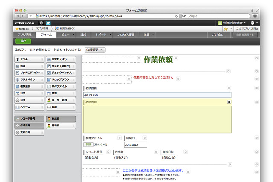Click the このアプリに移動 link
The height and width of the screenshot is (182, 273).
click(247, 29)
